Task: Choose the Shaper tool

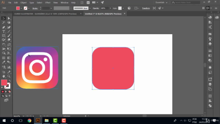Action: click(x=4, y=40)
